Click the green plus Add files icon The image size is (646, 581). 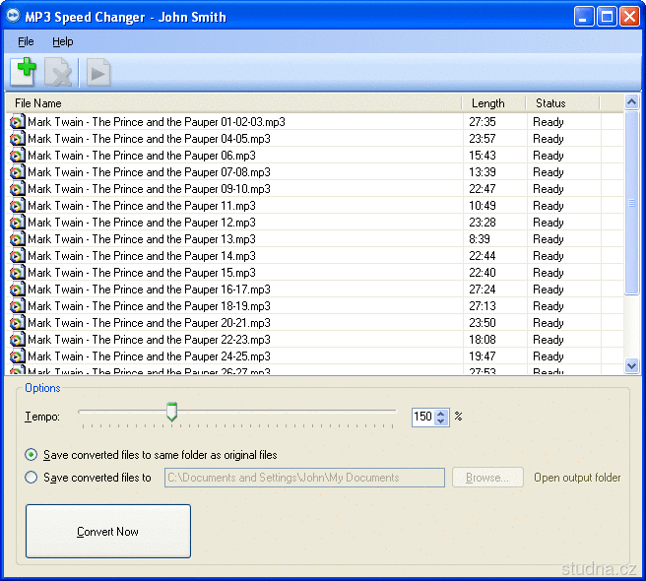point(24,71)
